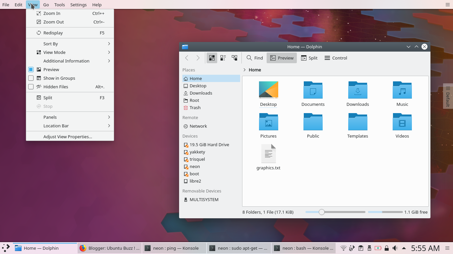Toggle Hidden Files visibility
Screen dimensions: 453x254
pos(56,87)
